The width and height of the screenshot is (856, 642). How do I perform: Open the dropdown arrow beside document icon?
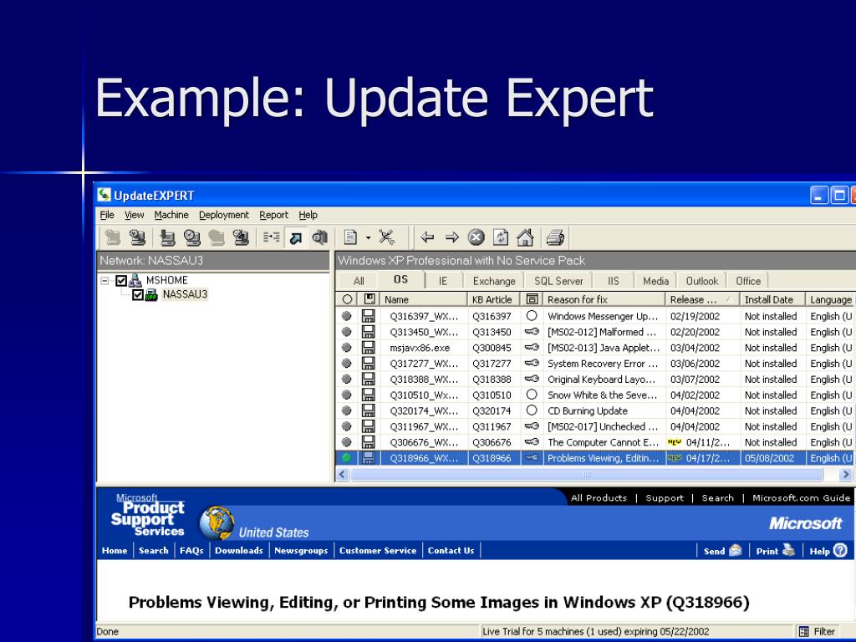click(x=368, y=238)
